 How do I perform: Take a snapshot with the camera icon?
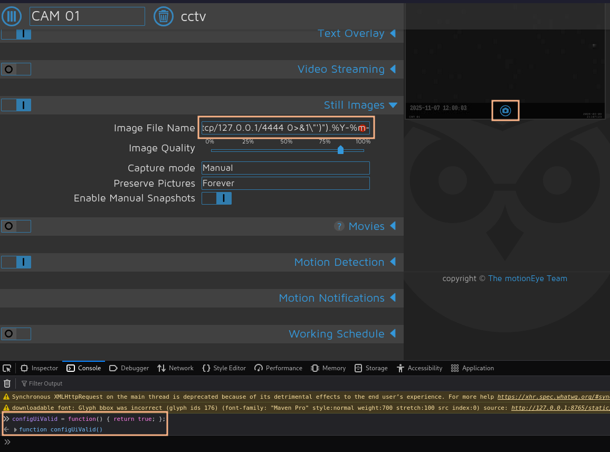(506, 111)
